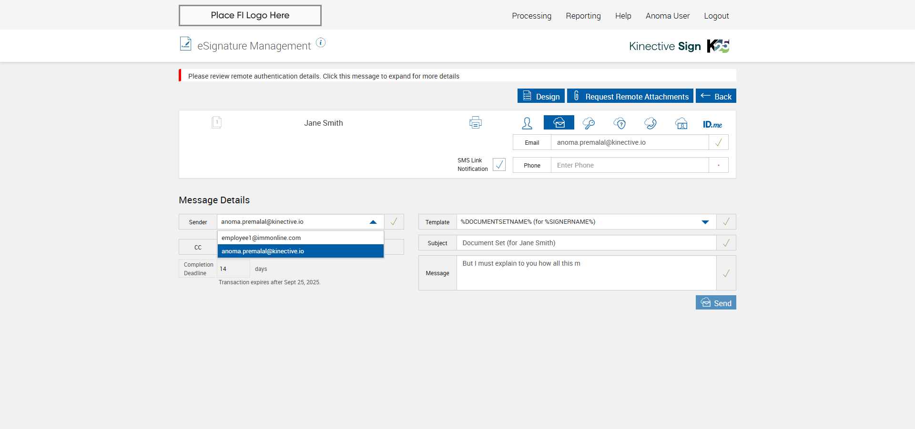Open the eSignature Management info icon
The image size is (915, 429).
click(321, 43)
